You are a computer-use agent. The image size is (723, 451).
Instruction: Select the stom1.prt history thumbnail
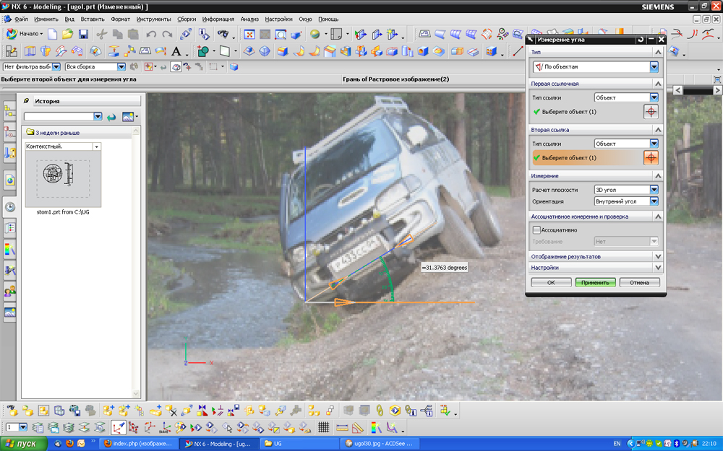point(63,179)
